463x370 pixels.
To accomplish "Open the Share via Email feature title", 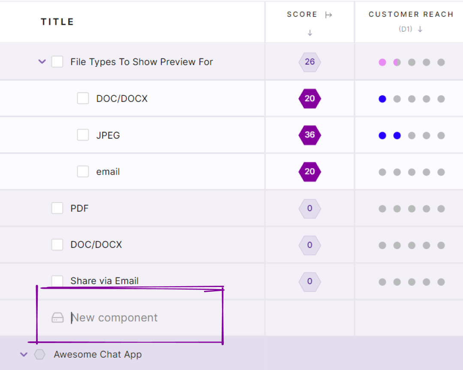I will (x=105, y=281).
